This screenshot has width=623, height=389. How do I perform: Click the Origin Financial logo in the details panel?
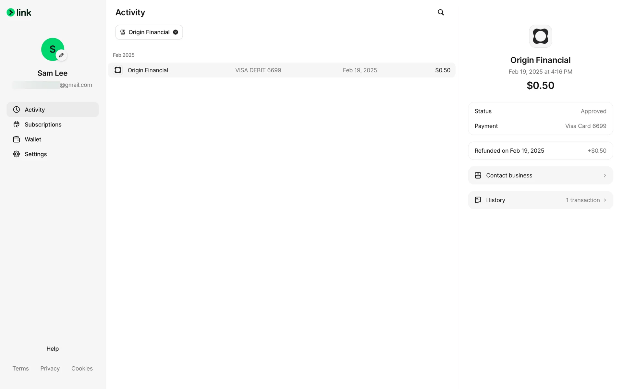click(x=540, y=36)
